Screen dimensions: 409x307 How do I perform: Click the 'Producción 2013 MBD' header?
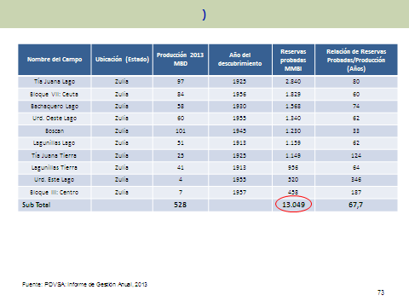181,60
